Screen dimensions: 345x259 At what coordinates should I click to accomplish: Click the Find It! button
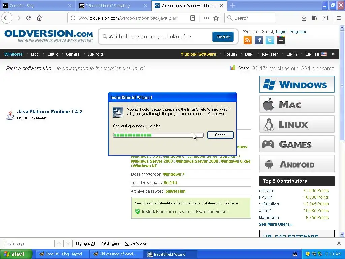(223, 37)
